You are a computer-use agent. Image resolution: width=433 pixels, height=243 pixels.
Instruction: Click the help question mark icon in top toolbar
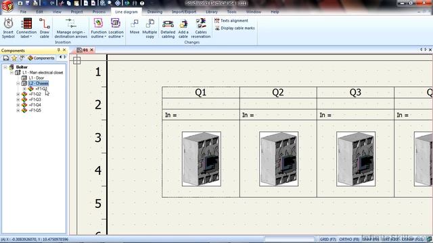142,3
